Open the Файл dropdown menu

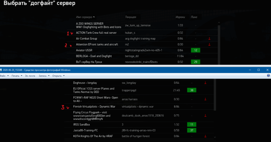(x=4, y=76)
